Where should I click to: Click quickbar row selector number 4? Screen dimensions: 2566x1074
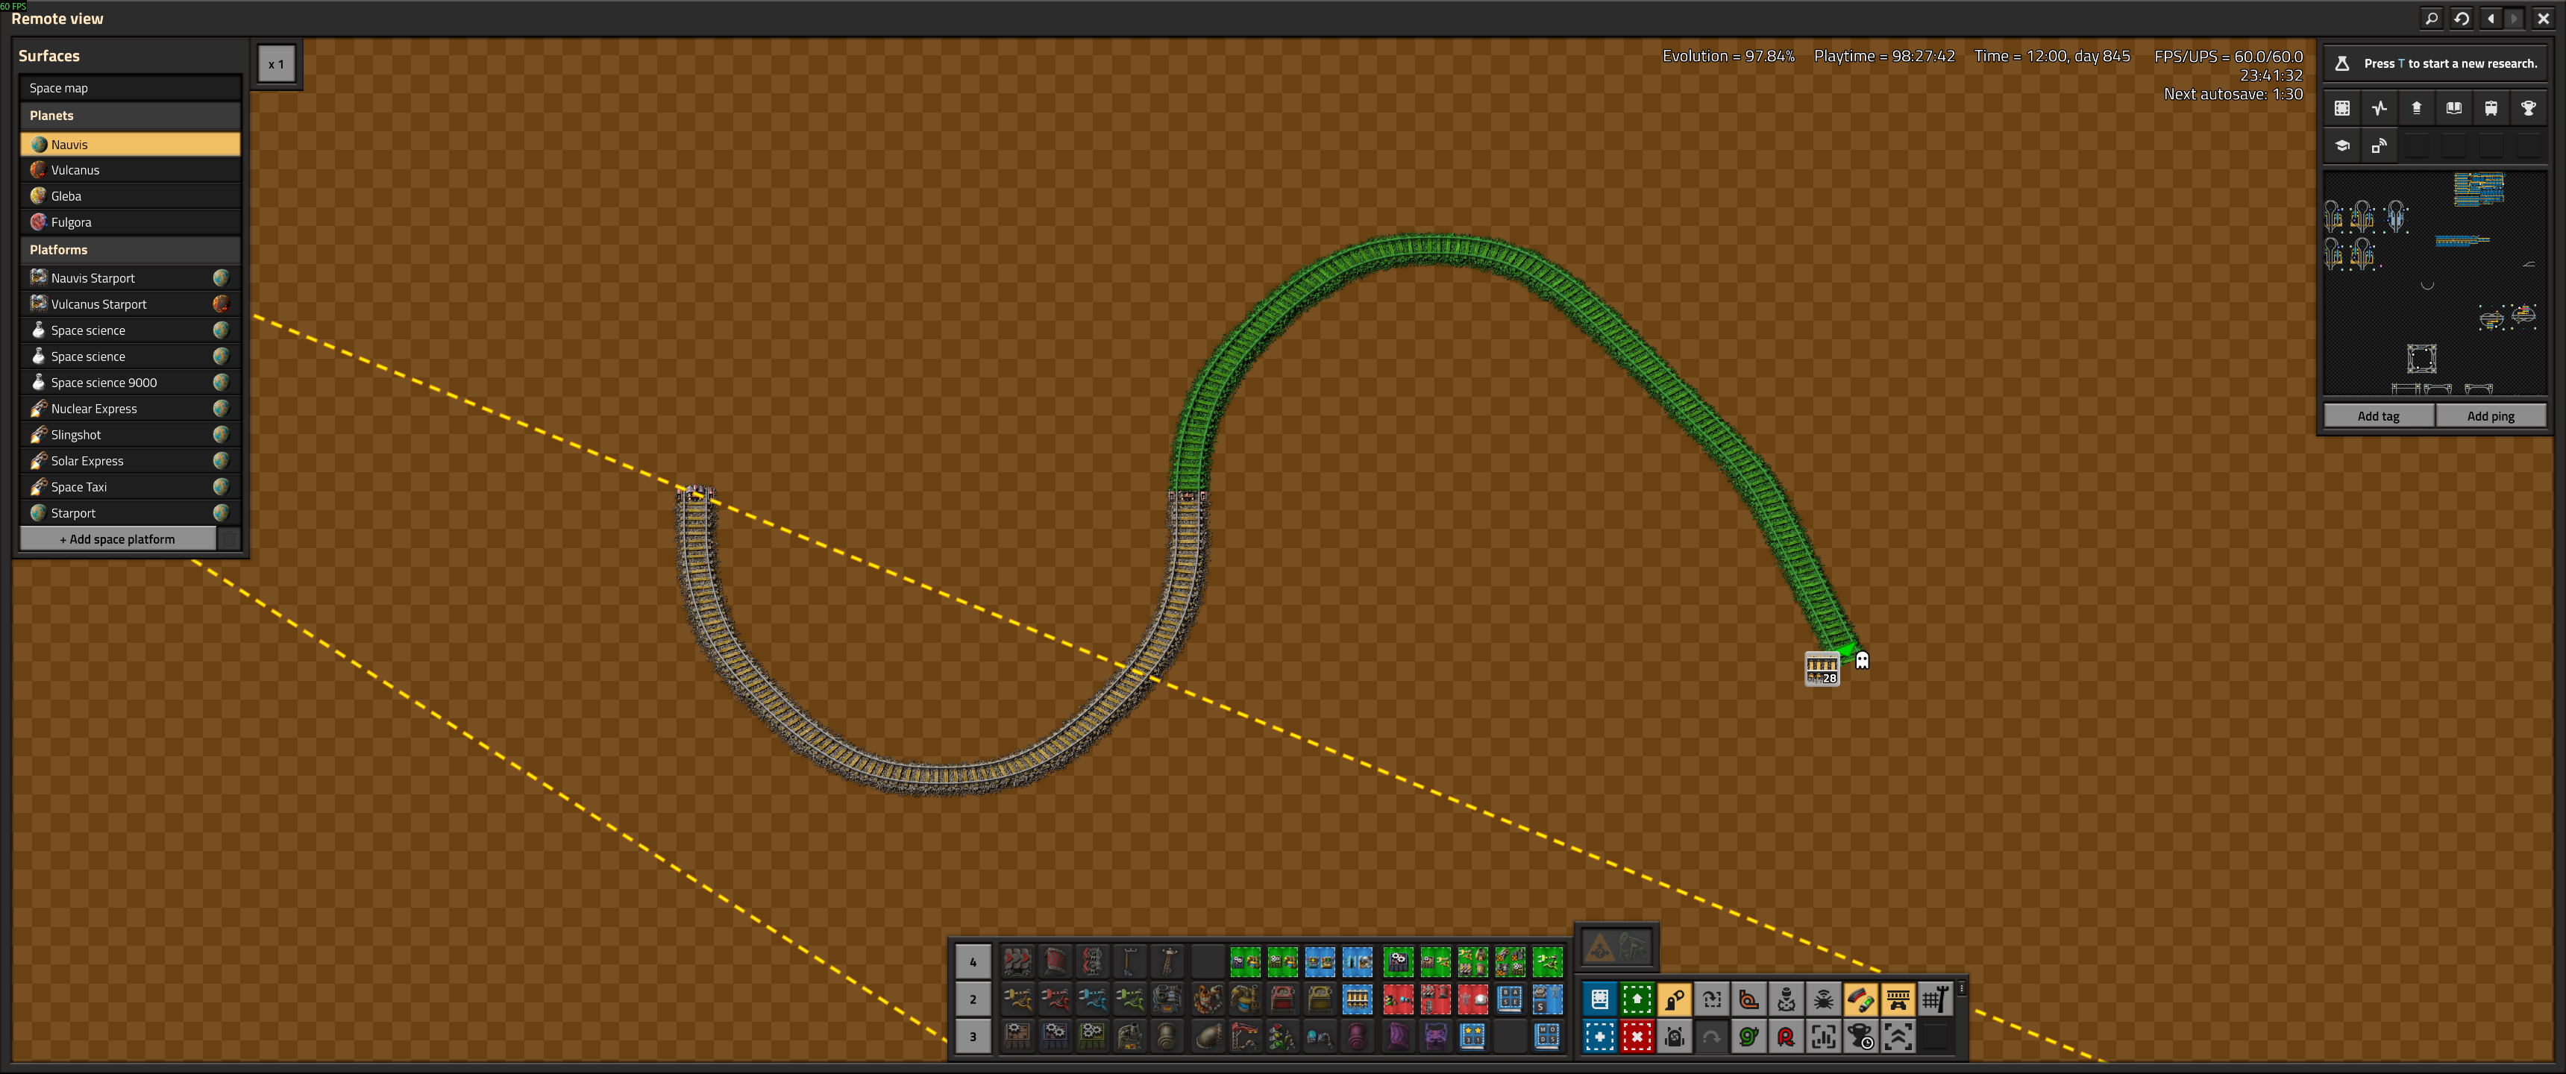click(973, 961)
